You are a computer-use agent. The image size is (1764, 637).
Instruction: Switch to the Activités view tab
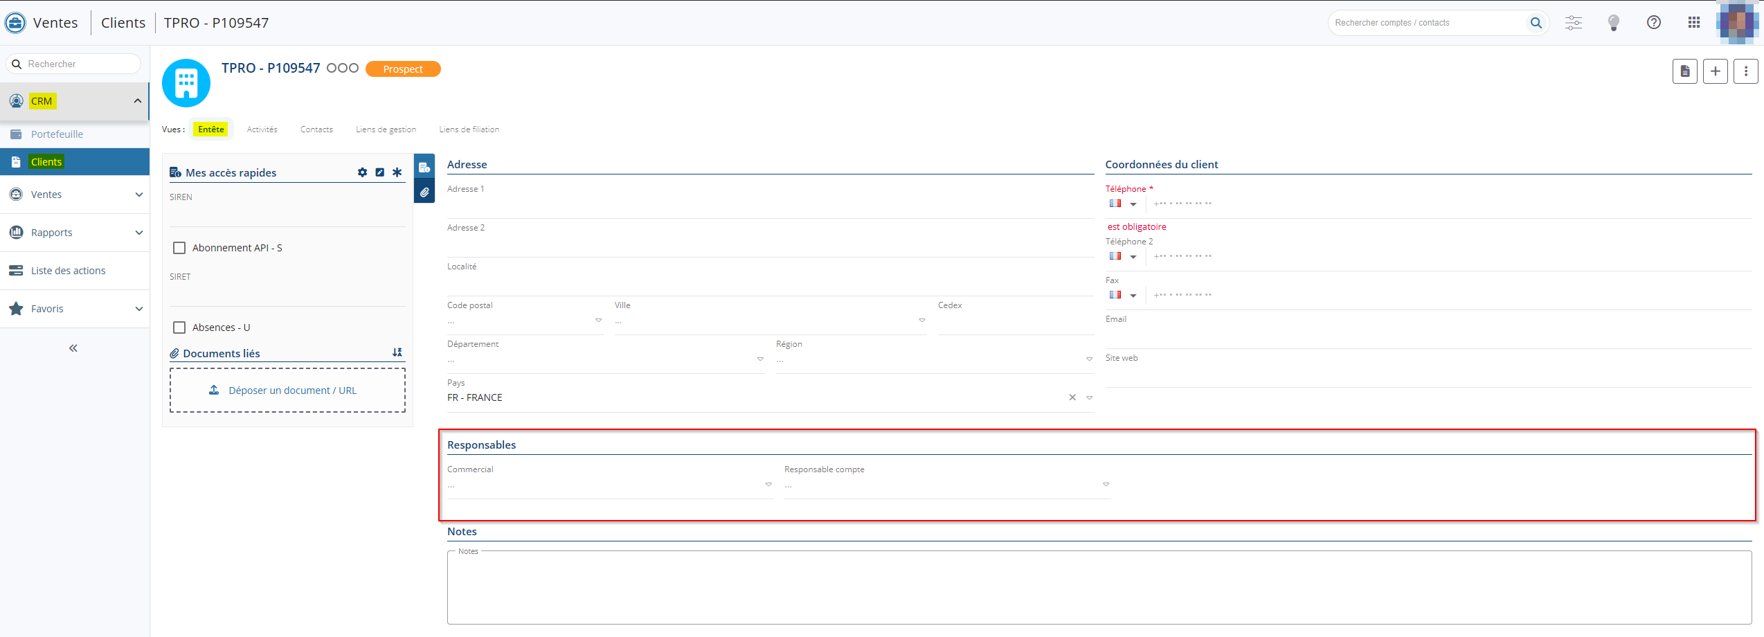(x=262, y=129)
